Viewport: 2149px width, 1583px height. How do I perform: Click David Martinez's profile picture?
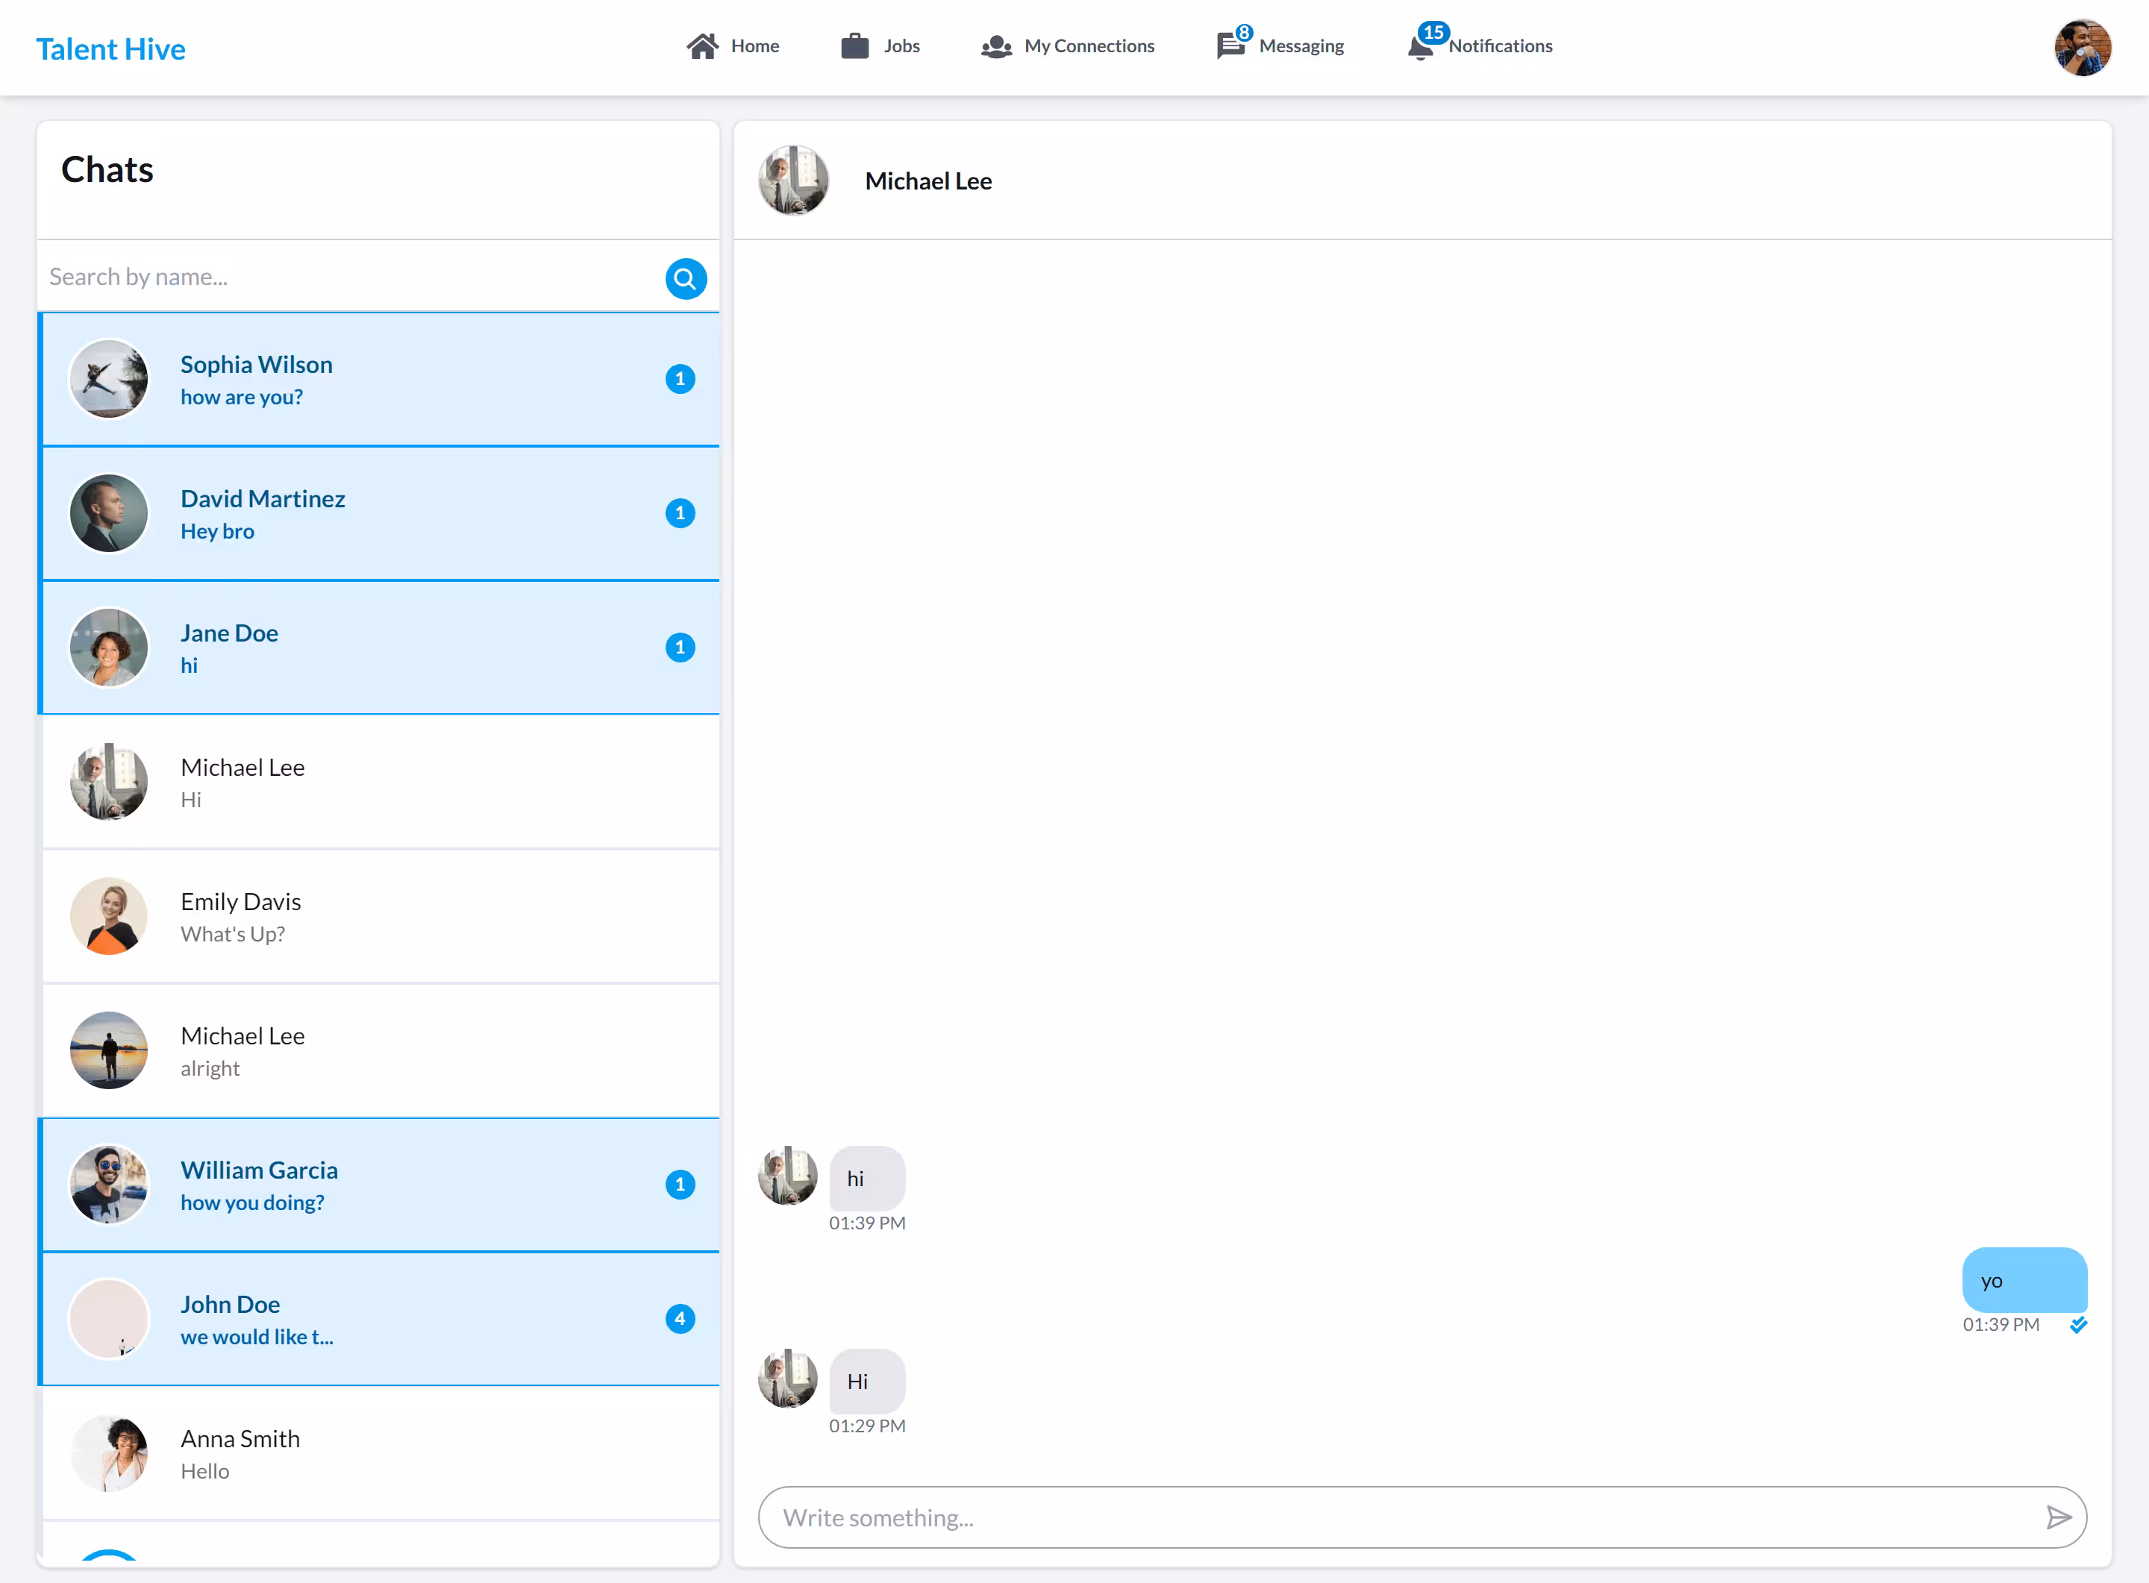(x=108, y=512)
